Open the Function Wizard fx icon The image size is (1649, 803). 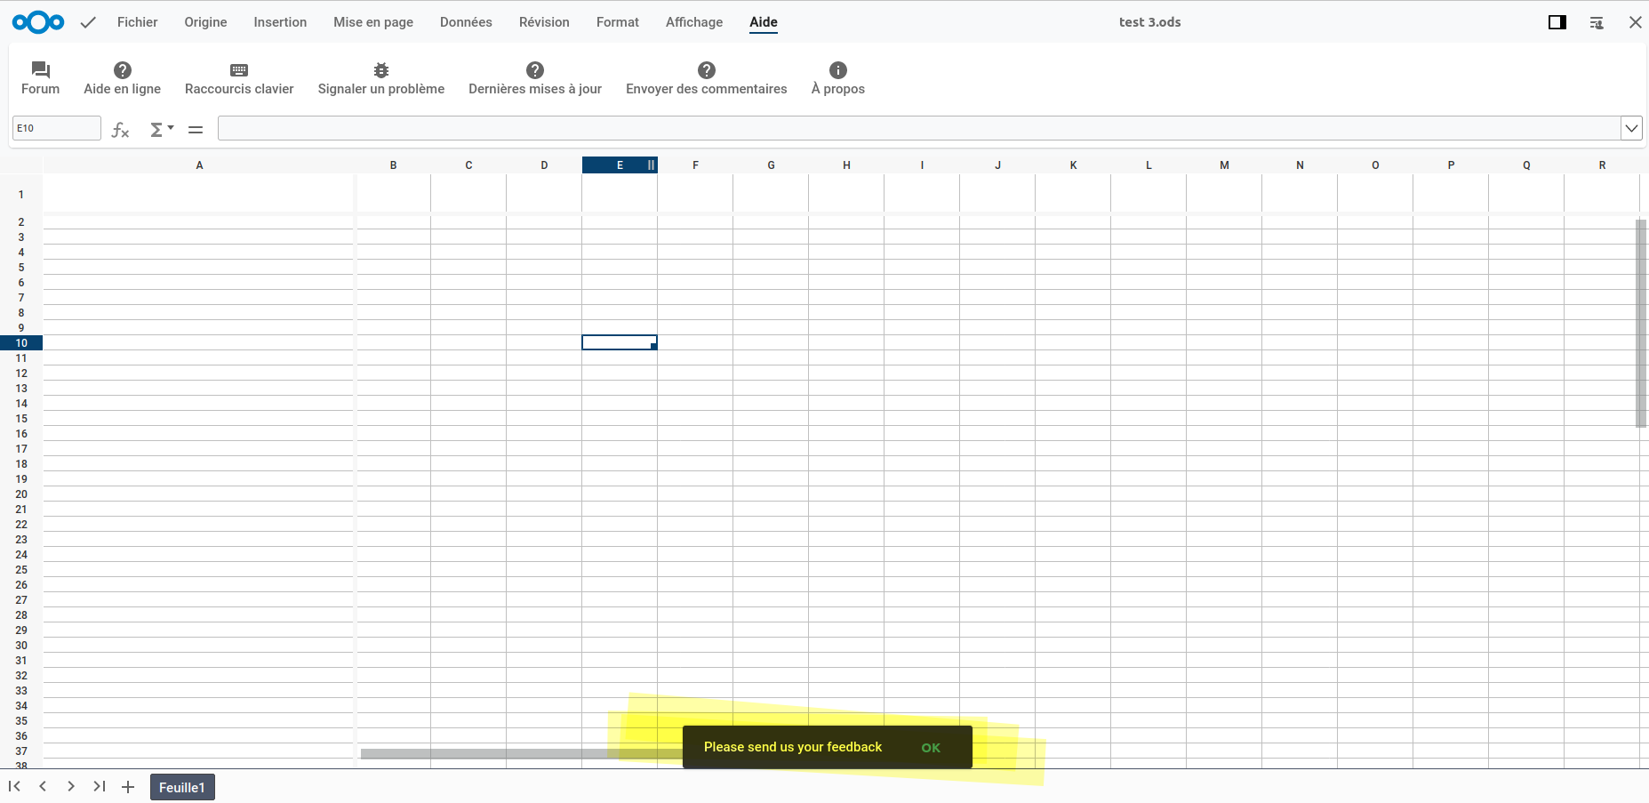[121, 130]
